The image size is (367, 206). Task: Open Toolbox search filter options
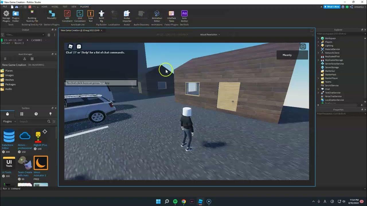point(54,121)
